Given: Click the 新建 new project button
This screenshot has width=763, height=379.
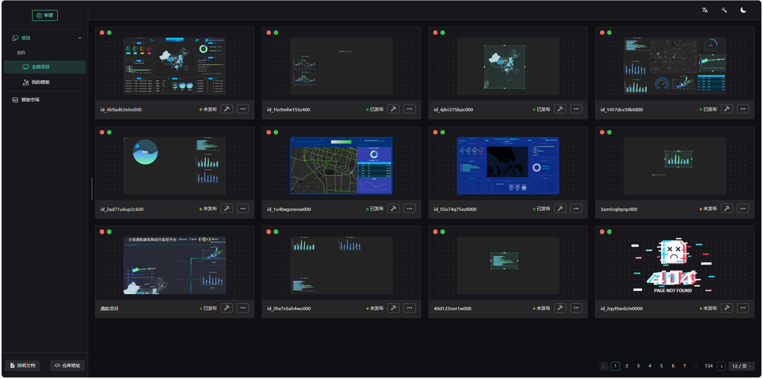Looking at the screenshot, I should click(x=45, y=15).
